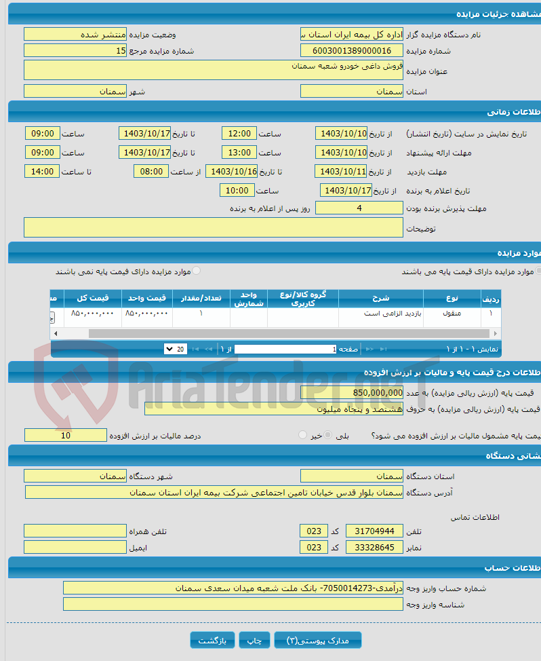Click the city field 'شهر' showing سمنان
Viewport: 541px width, 661px height.
[x=75, y=91]
